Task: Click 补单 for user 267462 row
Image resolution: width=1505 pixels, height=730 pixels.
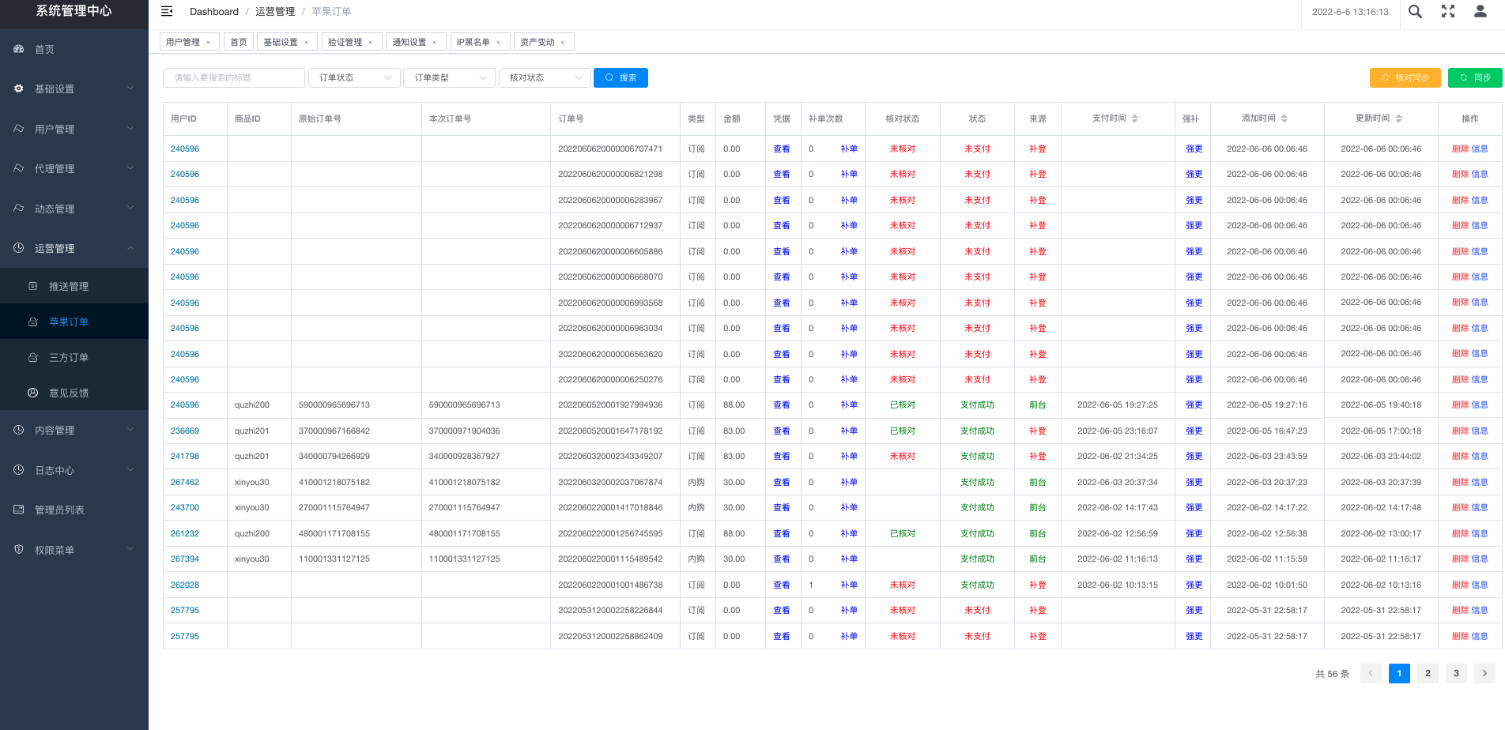Action: pyautogui.click(x=849, y=482)
